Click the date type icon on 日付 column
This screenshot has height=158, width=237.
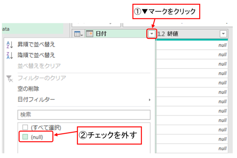(90, 34)
